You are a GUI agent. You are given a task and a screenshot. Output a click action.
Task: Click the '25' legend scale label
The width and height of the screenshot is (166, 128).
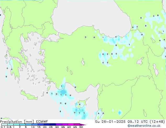pos(51,127)
